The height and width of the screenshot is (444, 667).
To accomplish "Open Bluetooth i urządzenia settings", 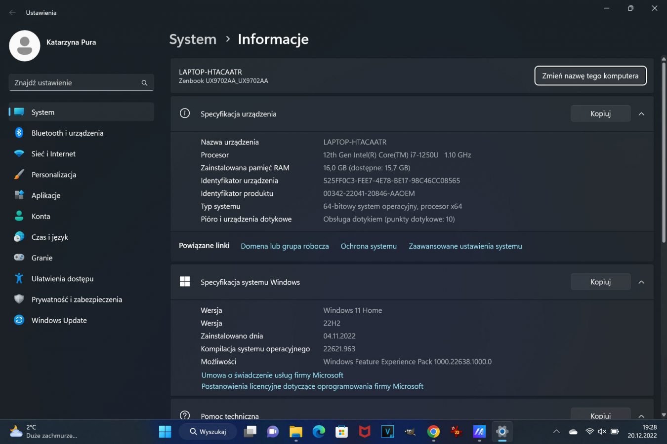I will (x=82, y=133).
